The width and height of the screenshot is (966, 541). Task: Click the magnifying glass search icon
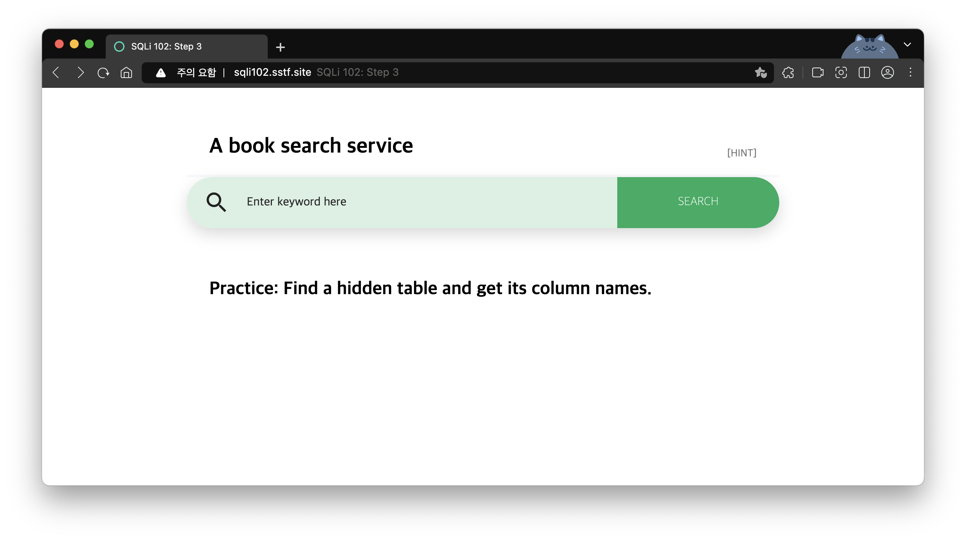[216, 202]
